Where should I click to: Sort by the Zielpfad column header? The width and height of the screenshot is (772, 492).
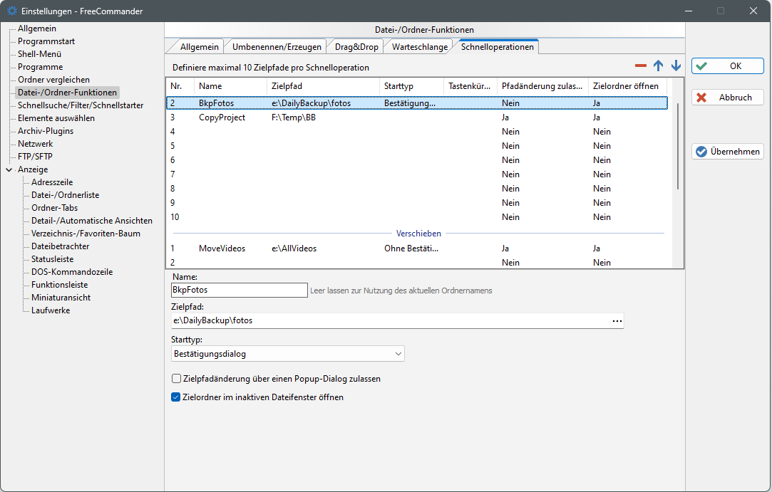click(x=324, y=86)
